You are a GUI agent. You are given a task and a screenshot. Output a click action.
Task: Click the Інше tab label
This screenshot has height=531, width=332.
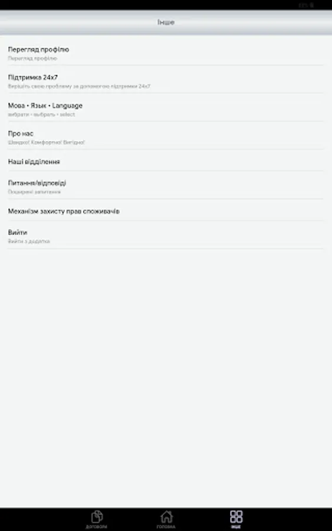tap(236, 527)
